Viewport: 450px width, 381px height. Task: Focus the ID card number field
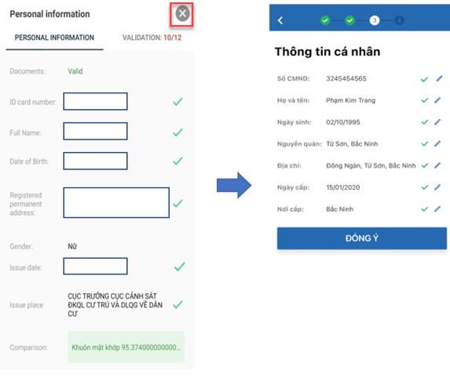95,101
